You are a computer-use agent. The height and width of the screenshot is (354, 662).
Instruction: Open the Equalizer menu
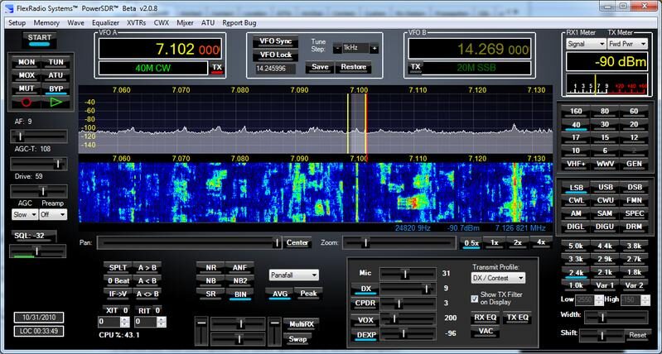tap(105, 22)
